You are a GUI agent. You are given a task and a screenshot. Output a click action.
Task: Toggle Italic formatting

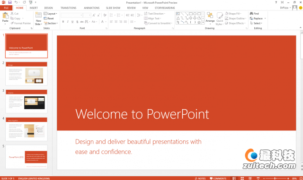(68, 22)
